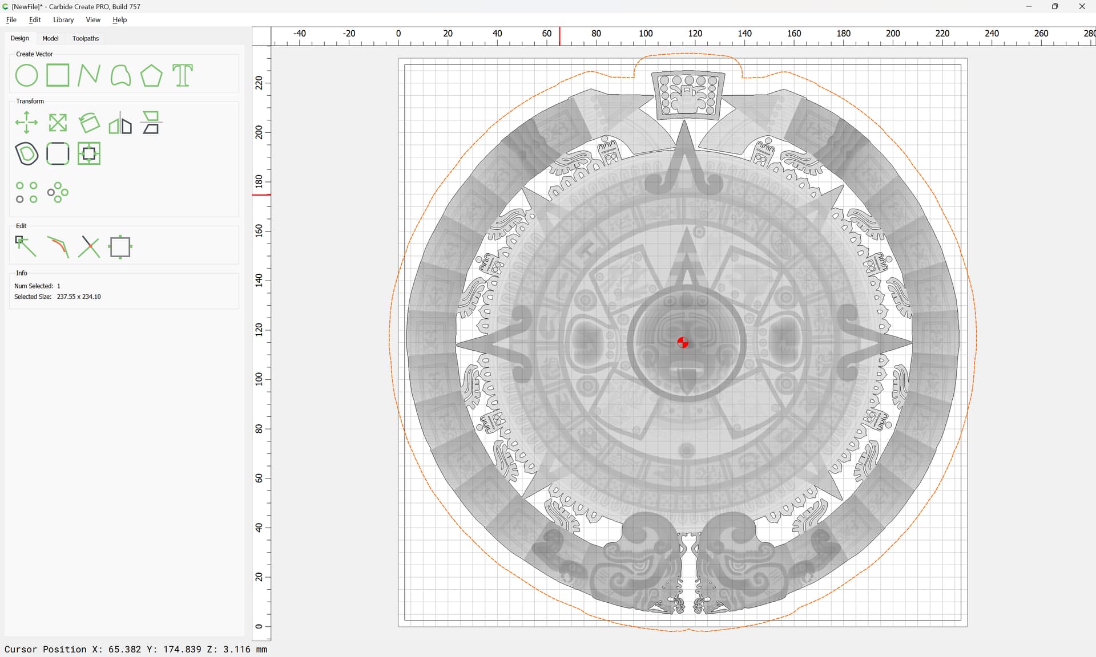1096x657 pixels.
Task: Choose the Polyline drawing tool
Action: [x=89, y=75]
